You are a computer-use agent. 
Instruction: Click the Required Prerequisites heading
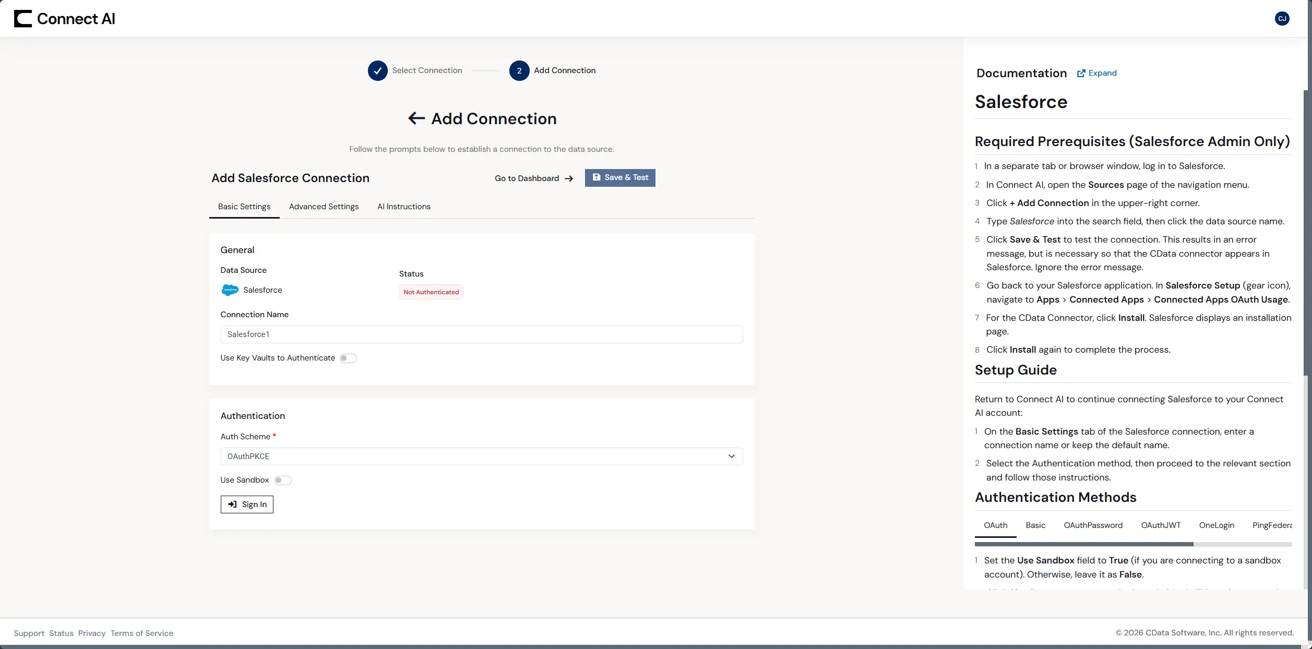[1132, 141]
